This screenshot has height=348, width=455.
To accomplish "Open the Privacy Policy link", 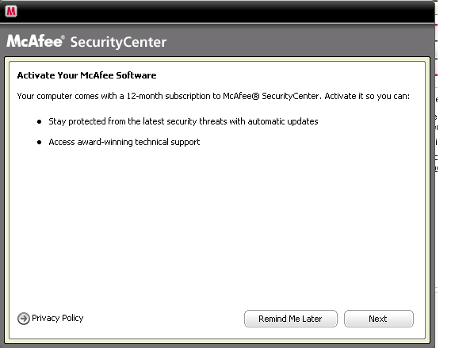I will (x=57, y=318).
